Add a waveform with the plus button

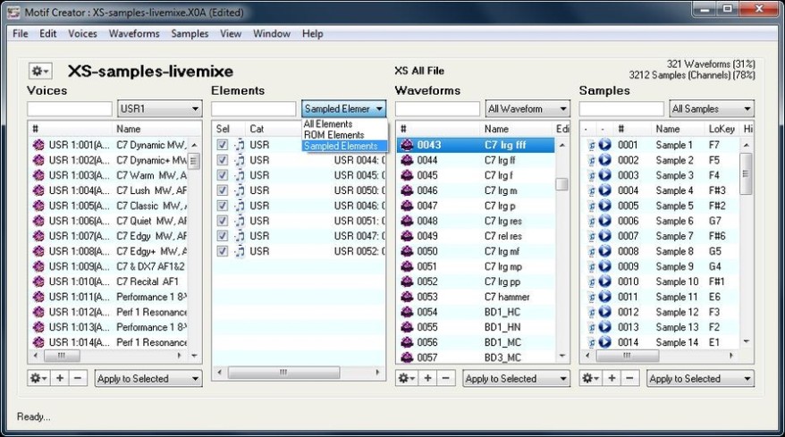click(x=427, y=378)
